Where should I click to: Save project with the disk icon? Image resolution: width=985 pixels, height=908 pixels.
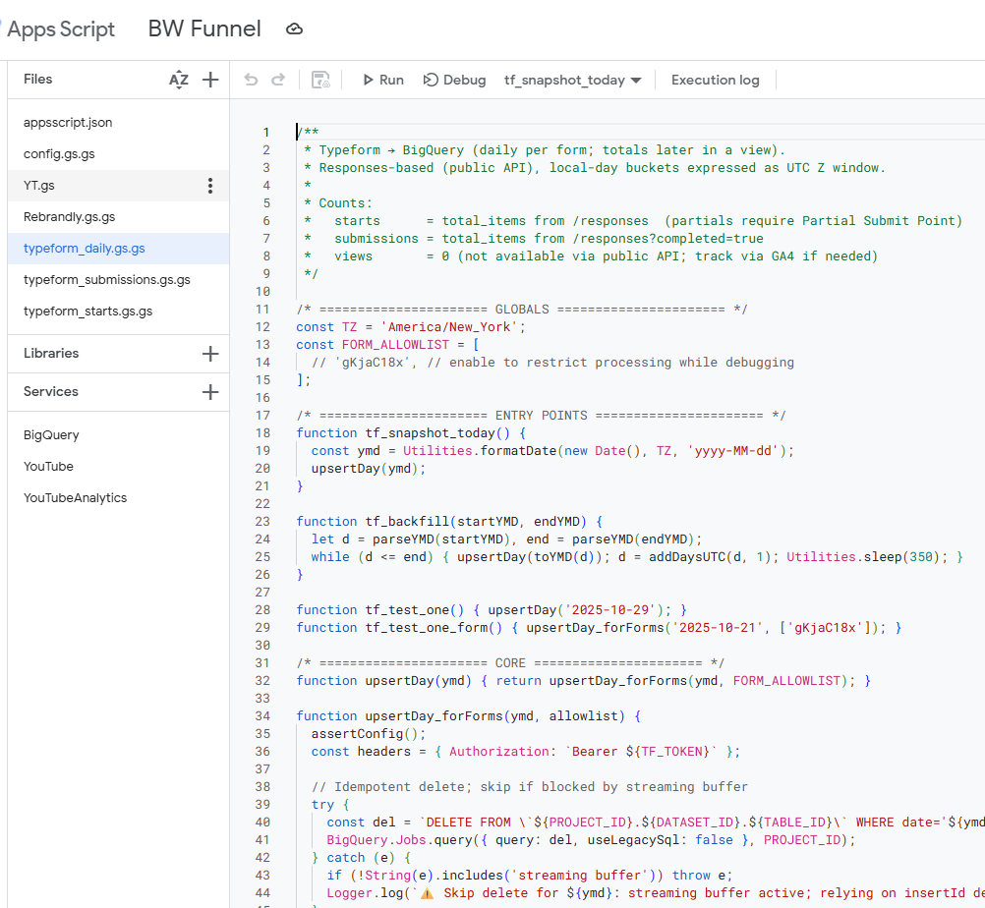(x=321, y=80)
